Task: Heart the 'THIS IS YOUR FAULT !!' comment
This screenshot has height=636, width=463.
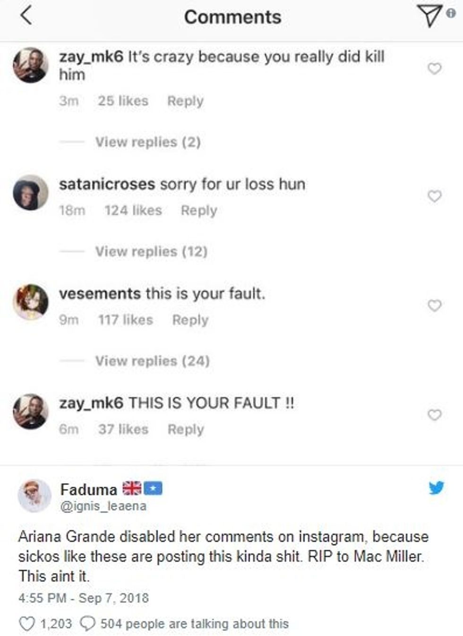Action: tap(434, 415)
